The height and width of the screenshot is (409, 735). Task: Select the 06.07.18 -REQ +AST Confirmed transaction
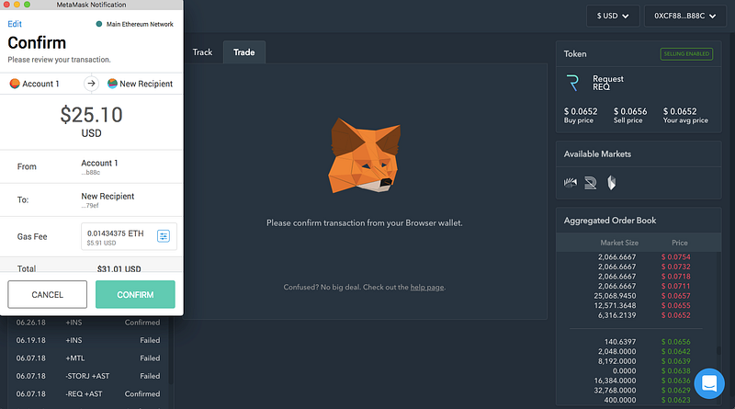88,393
